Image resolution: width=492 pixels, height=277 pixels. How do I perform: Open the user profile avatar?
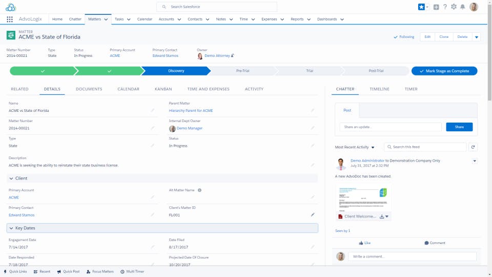click(x=474, y=7)
